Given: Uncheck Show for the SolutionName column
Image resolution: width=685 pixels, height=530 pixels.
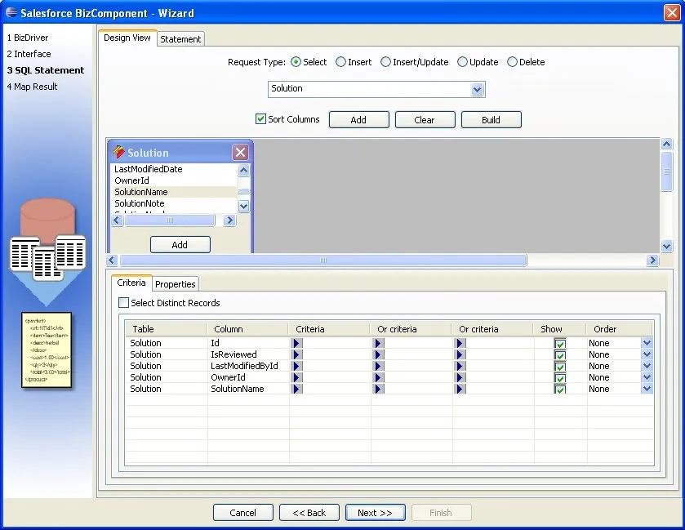Looking at the screenshot, I should [x=560, y=389].
